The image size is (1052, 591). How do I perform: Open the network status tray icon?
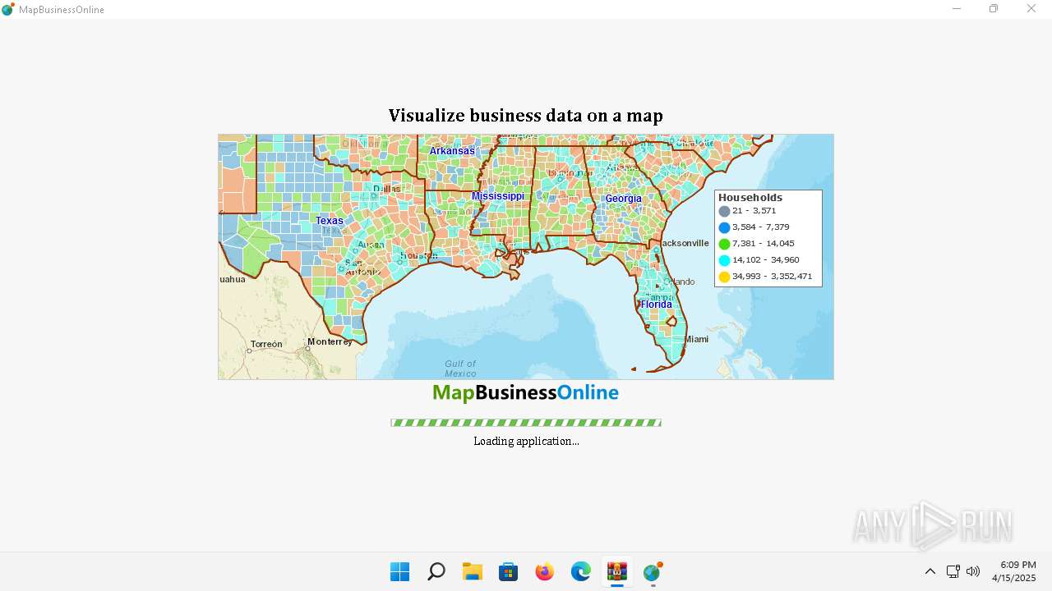point(953,571)
